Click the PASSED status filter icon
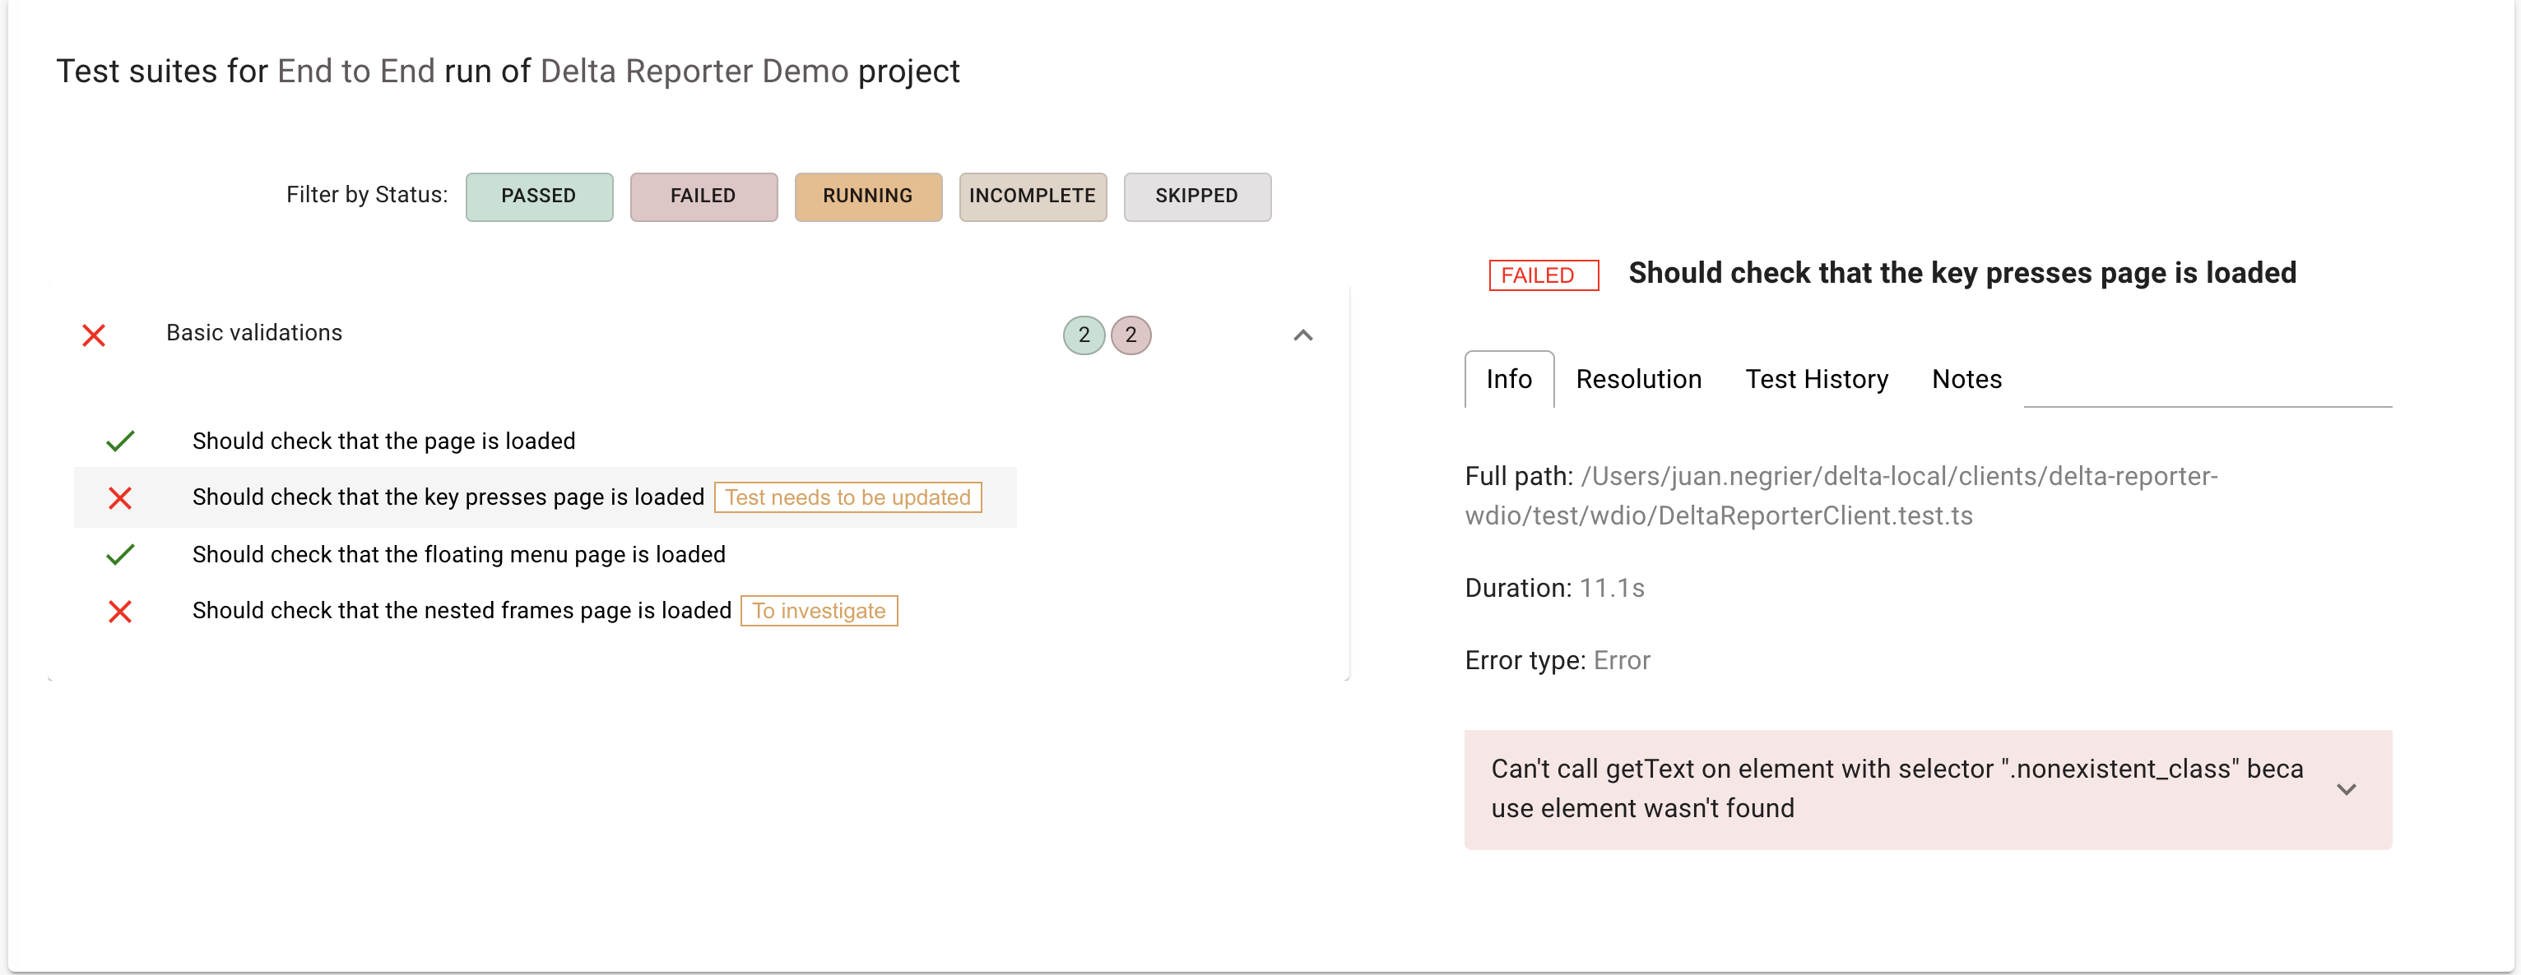 click(x=537, y=196)
